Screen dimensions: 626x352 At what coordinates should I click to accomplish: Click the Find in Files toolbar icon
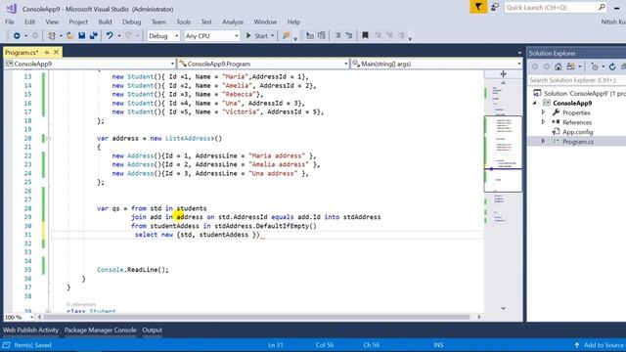tap(287, 36)
